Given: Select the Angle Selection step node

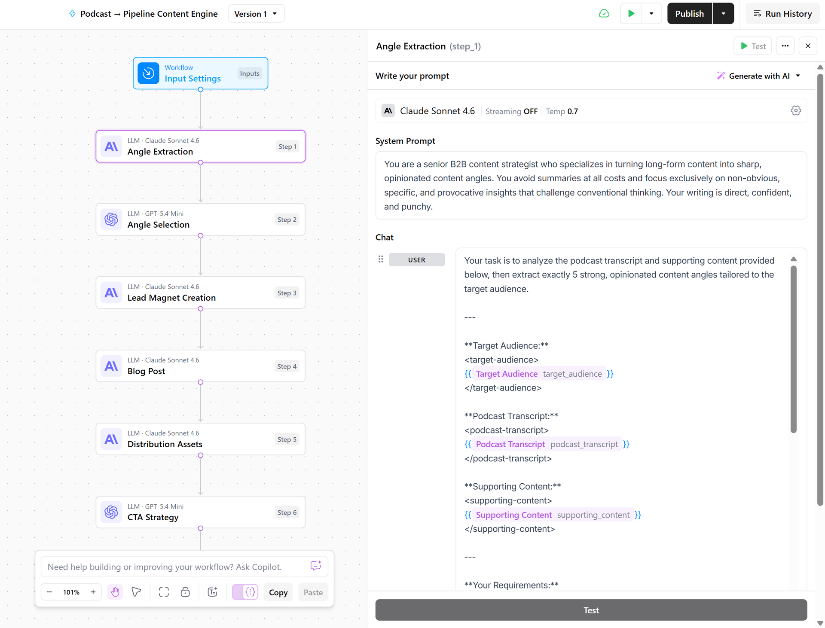Looking at the screenshot, I should coord(200,219).
